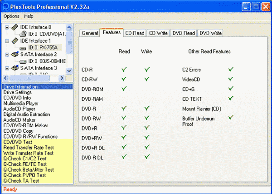The image size is (272, 194).
Task: Select Digital Audio Extraction in list
Action: click(27, 114)
